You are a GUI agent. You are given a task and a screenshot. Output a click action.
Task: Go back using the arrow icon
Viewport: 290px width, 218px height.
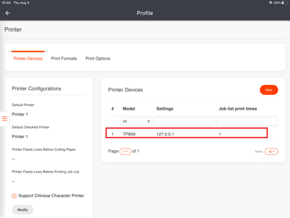(8, 13)
